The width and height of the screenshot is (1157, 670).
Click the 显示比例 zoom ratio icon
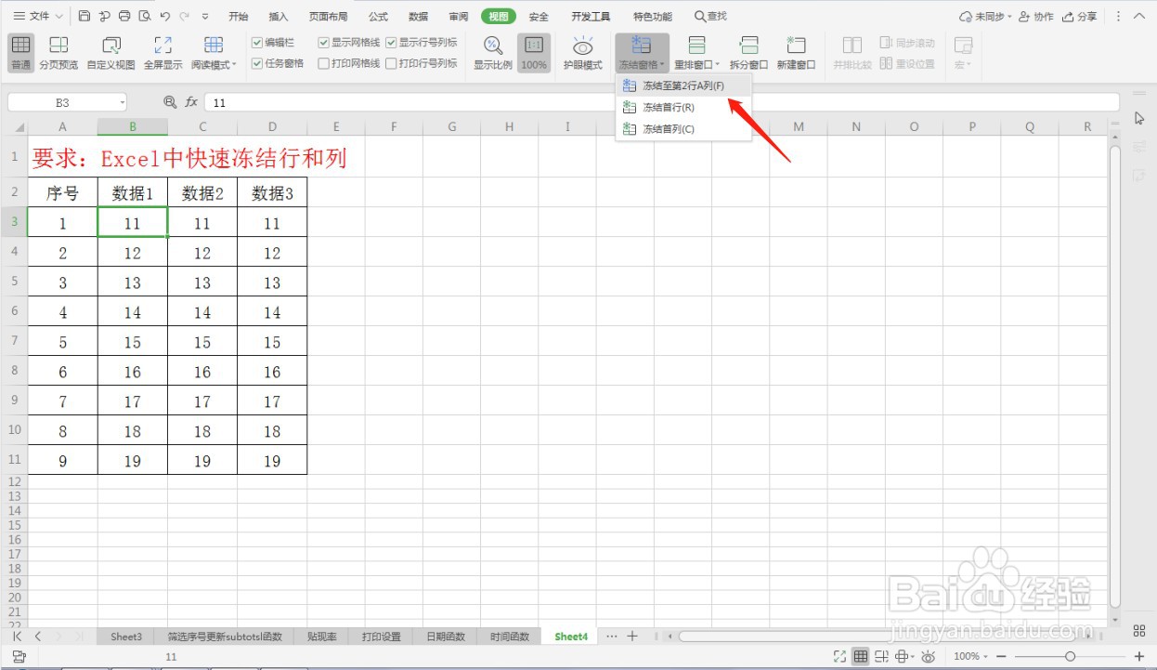(x=493, y=53)
